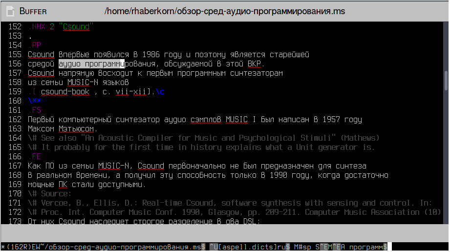Click the .FE macro on line 166
The image size is (450, 252).
click(35, 157)
